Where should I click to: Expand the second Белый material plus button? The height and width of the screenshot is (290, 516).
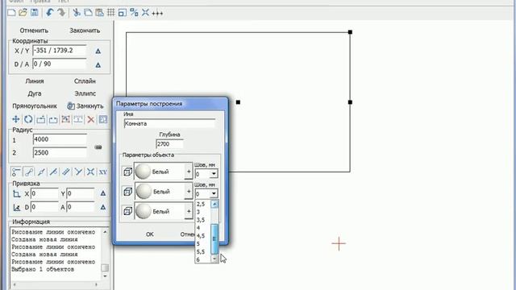click(x=189, y=191)
